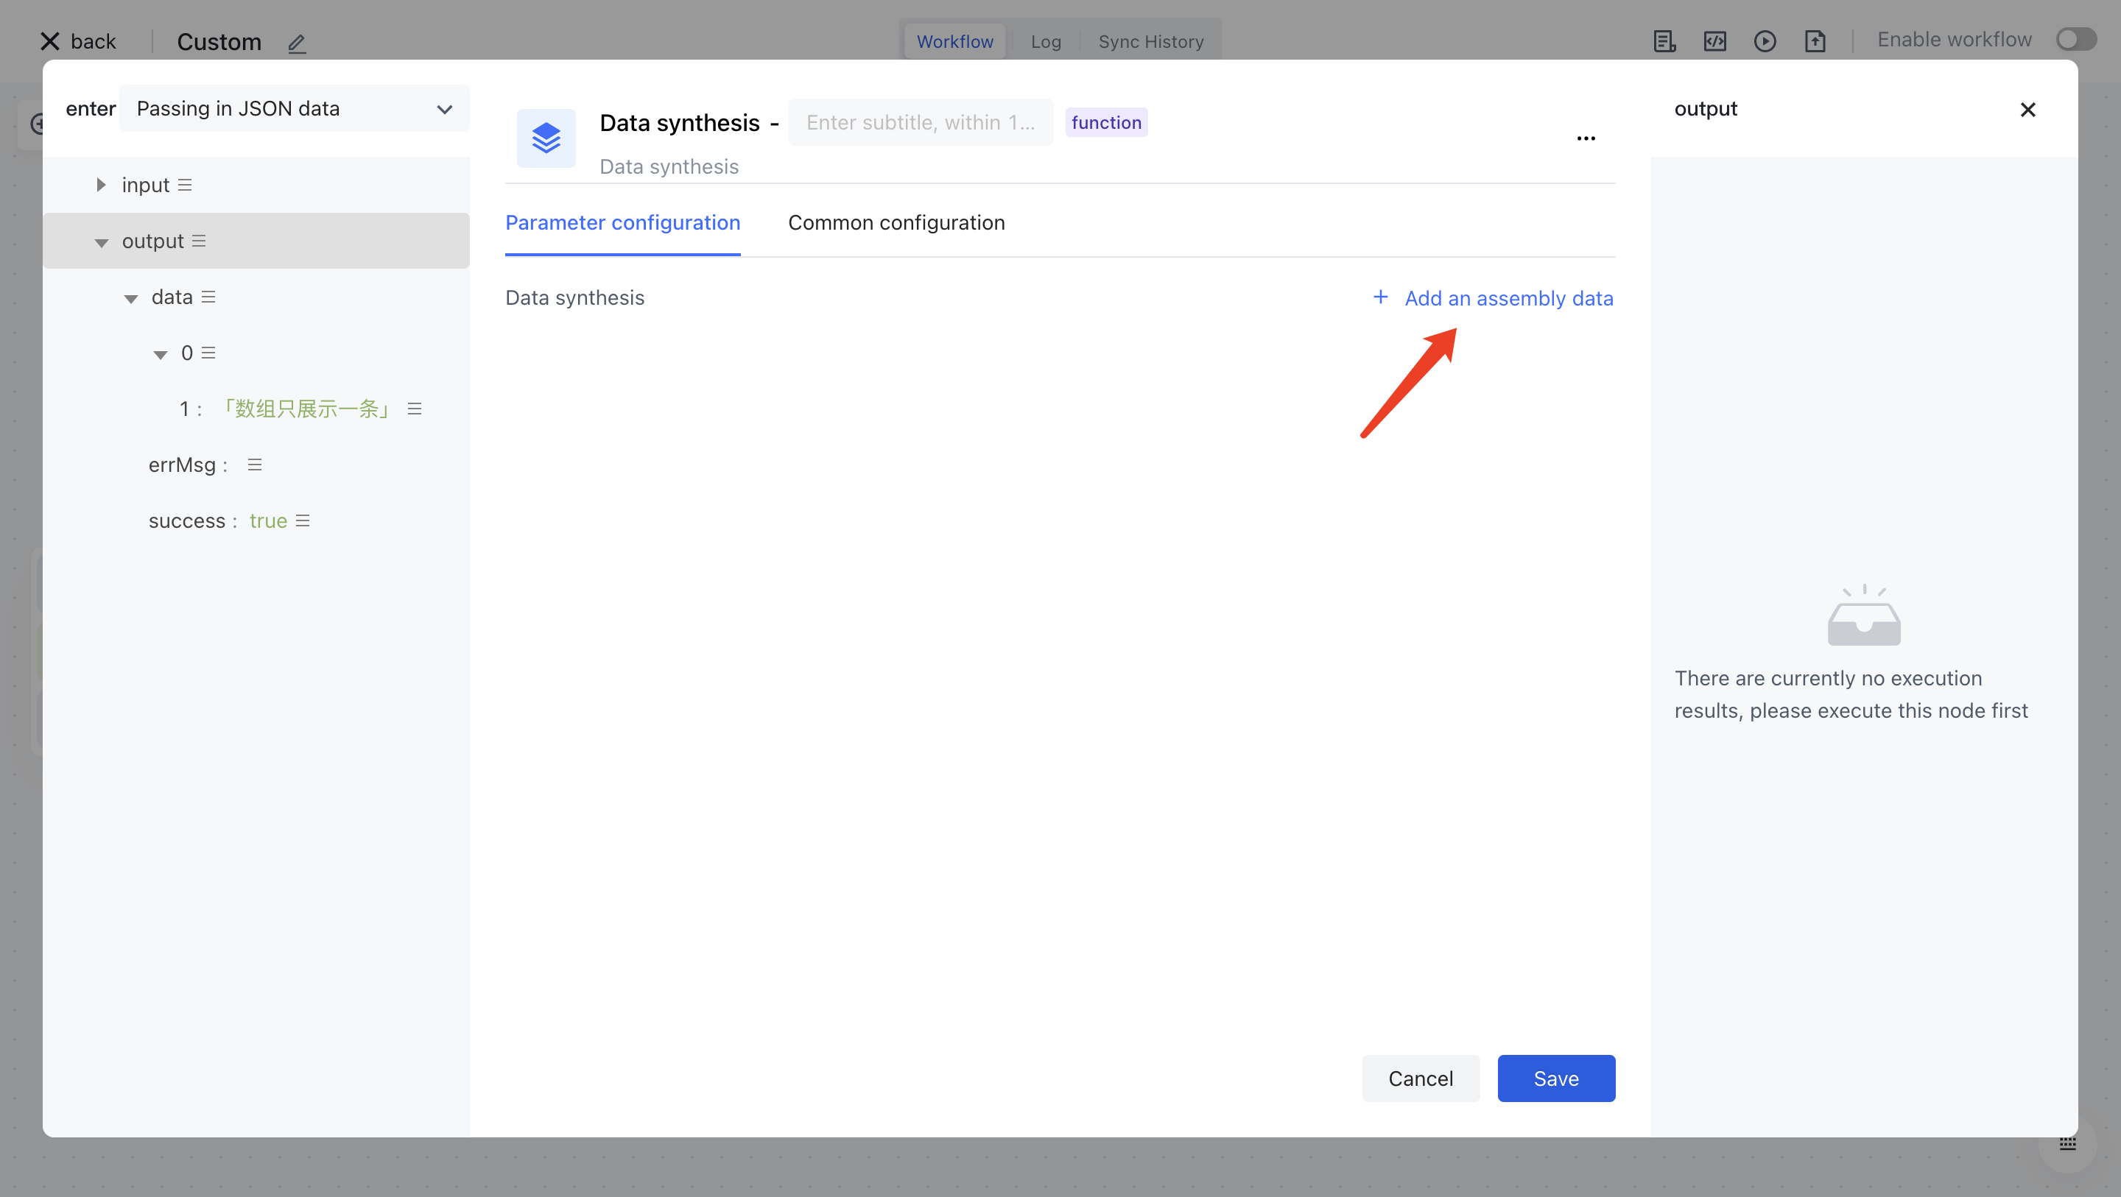This screenshot has height=1197, width=2121.
Task: Click the run workflow play icon
Action: coord(1765,41)
